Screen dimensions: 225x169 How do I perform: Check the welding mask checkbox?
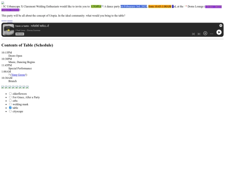10,104
